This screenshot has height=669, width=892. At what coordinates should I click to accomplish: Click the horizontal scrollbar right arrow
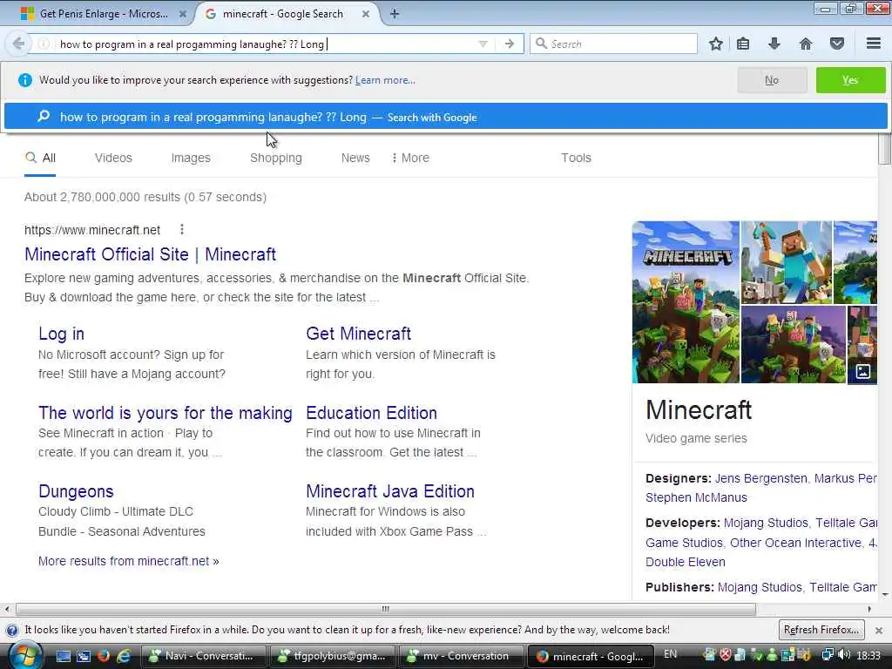pos(869,609)
